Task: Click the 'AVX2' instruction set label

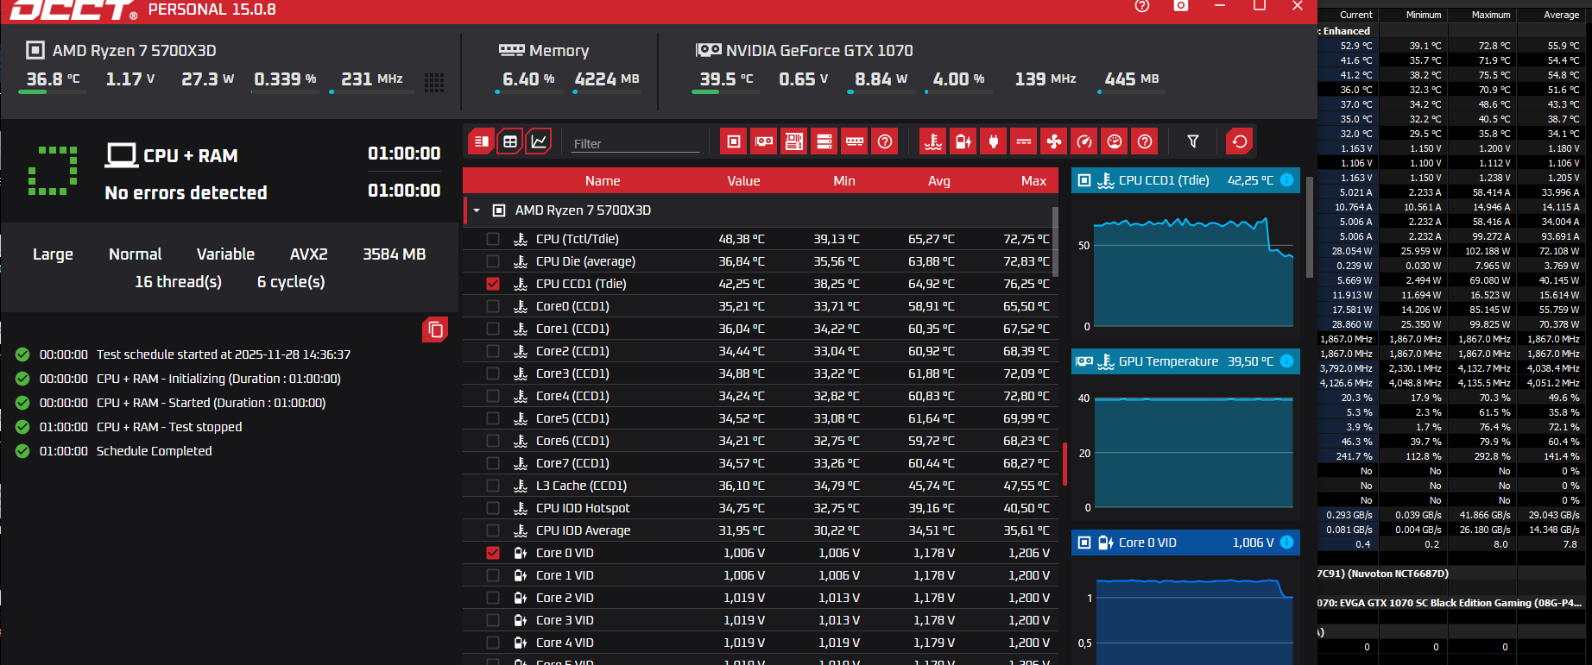Action: (x=309, y=254)
